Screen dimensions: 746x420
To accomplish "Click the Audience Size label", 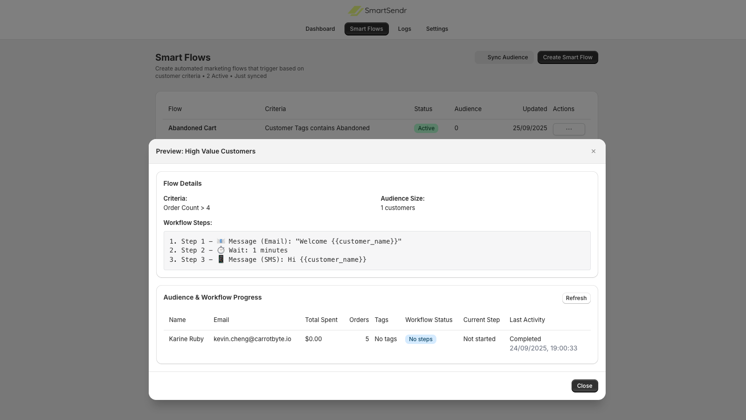I will (402, 198).
